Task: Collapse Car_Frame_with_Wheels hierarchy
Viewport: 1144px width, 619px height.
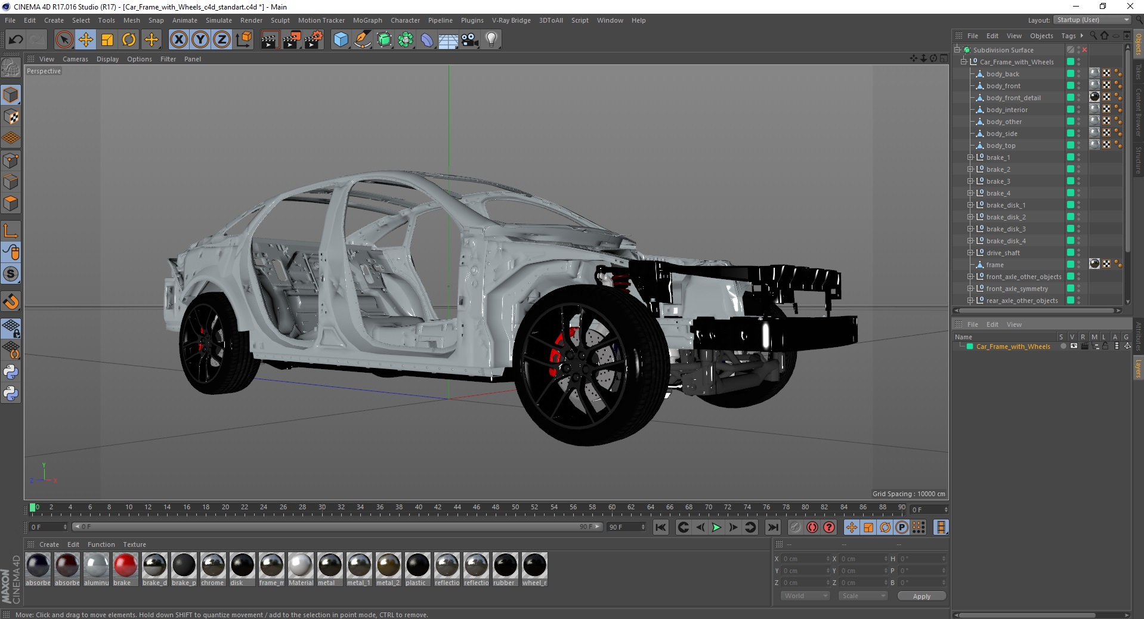Action: coord(963,62)
